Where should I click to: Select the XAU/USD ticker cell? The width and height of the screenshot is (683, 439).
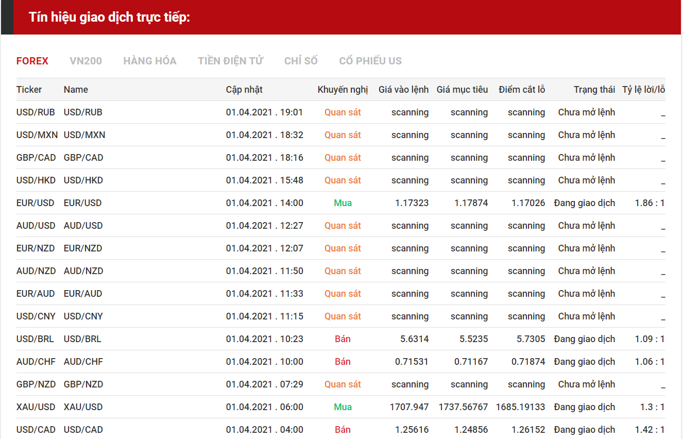(36, 407)
